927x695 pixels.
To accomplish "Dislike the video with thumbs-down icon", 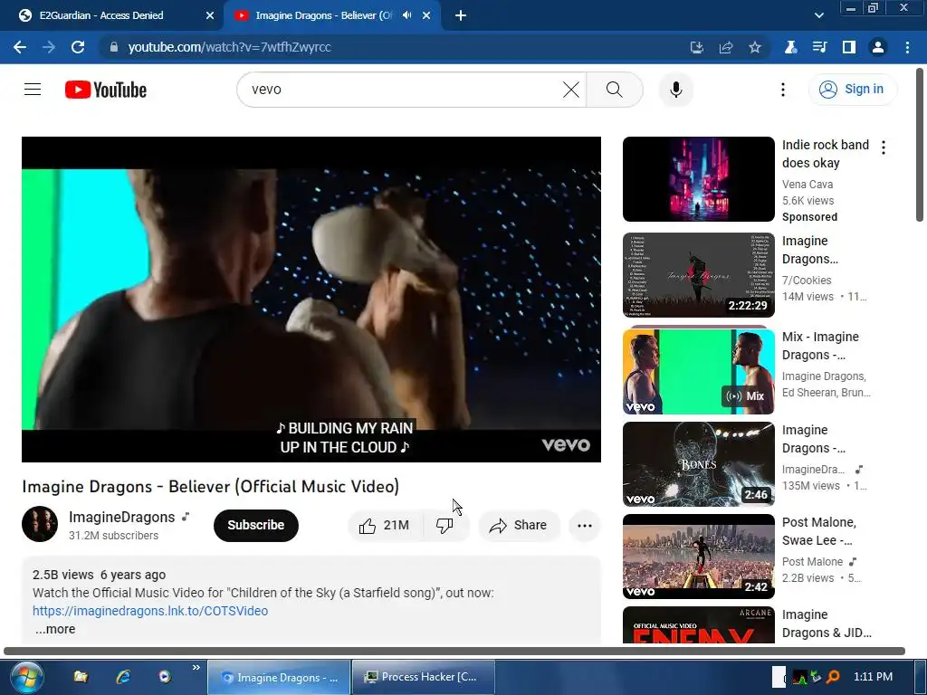I will [445, 526].
